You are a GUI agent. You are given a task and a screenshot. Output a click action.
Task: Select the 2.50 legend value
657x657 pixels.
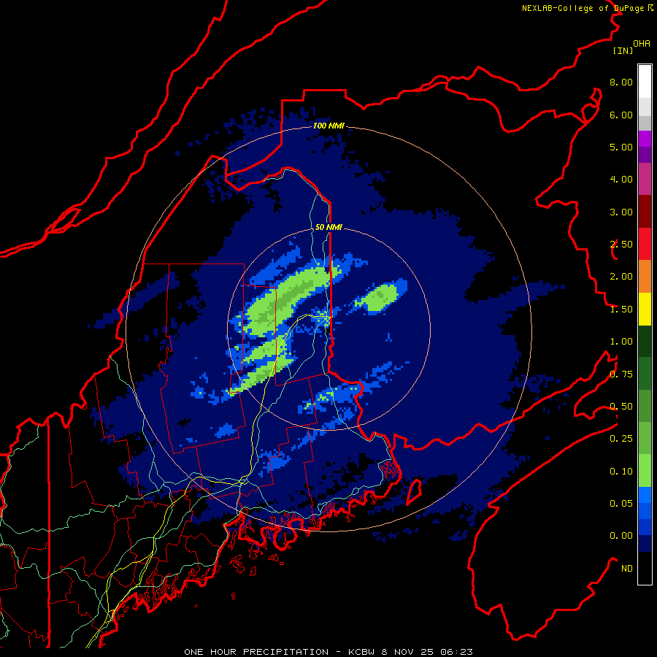click(x=621, y=245)
